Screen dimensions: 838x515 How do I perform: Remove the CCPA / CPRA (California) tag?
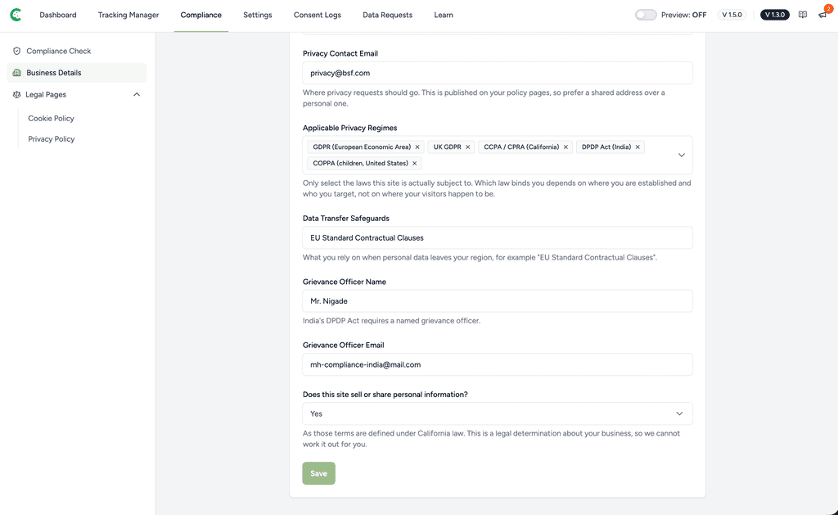[x=565, y=147]
